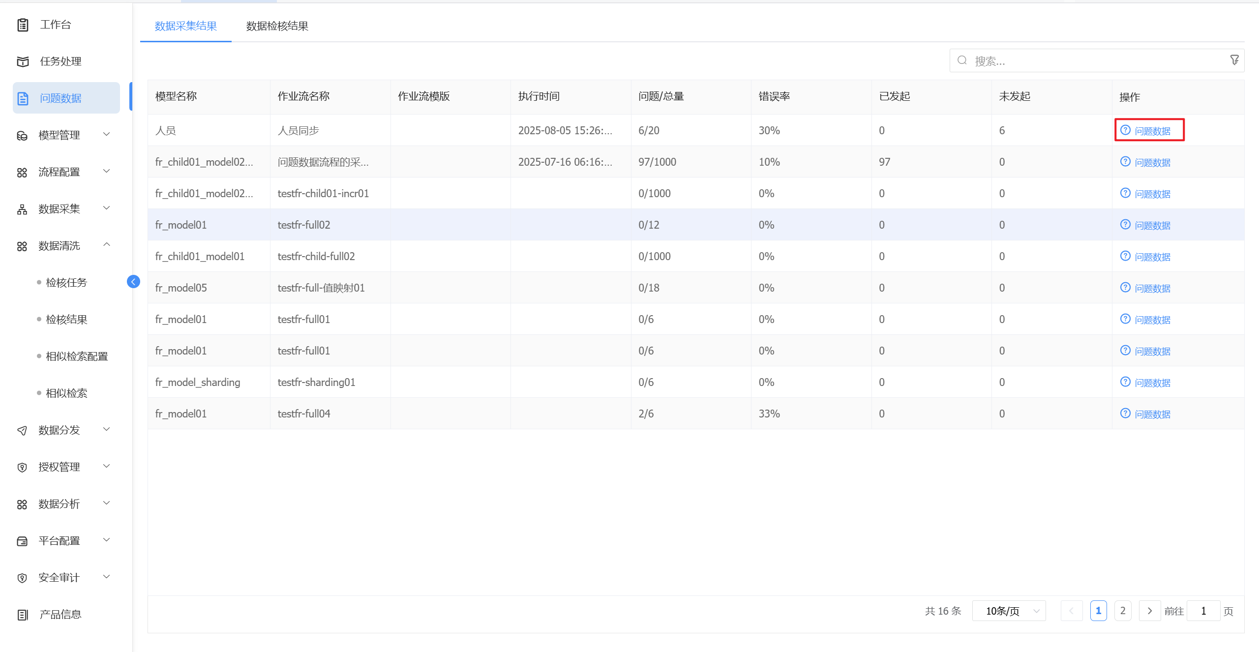
Task: Click the 任务处理 sidebar icon
Action: point(23,61)
